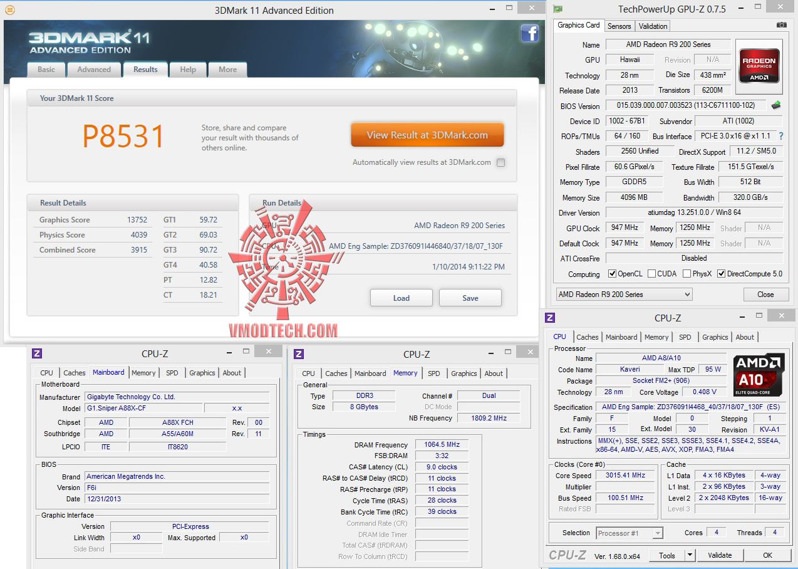Click the BIOS Date 12/31/2013 field
This screenshot has height=569, width=798.
[x=177, y=499]
